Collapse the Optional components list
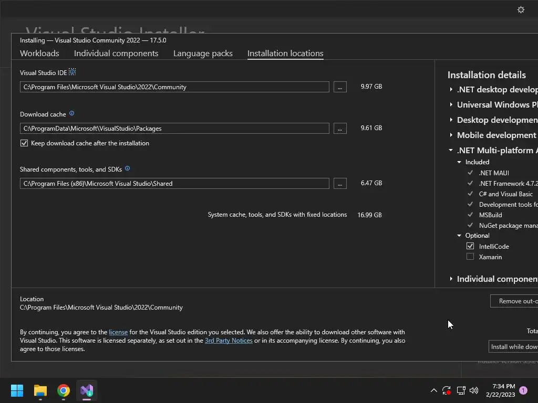Image resolution: width=538 pixels, height=403 pixels. 459,236
